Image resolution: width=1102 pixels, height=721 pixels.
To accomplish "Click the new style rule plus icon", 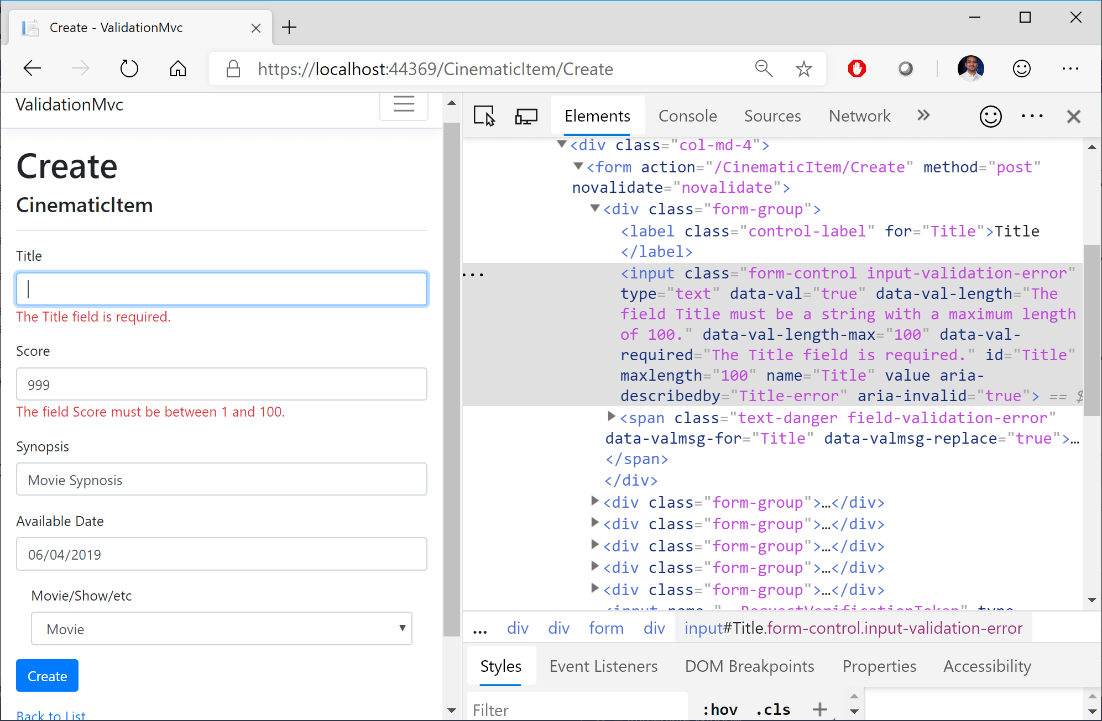I will (x=821, y=709).
